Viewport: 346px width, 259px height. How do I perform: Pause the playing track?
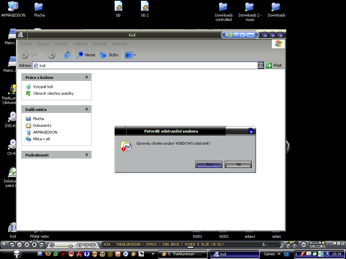(27, 245)
